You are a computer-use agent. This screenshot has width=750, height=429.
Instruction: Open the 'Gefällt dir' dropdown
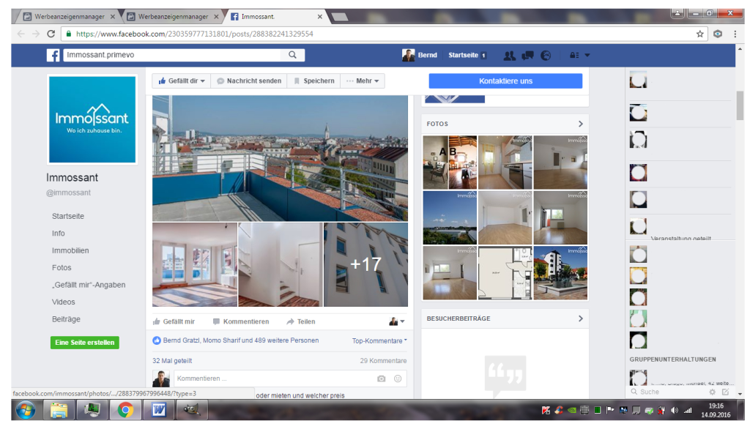pyautogui.click(x=182, y=81)
